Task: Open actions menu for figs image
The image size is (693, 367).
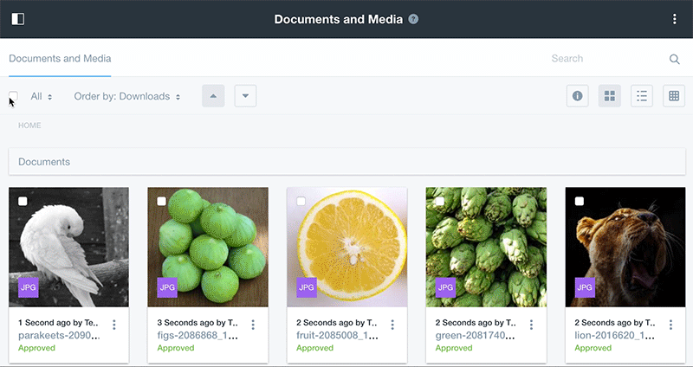Action: point(253,325)
